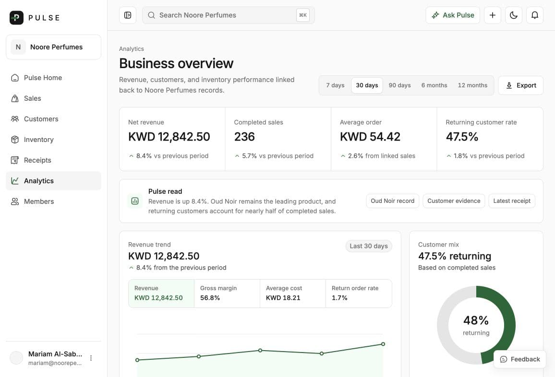Click the Net revenue KWD 12,842.50 value
This screenshot has width=555, height=377.
click(169, 137)
